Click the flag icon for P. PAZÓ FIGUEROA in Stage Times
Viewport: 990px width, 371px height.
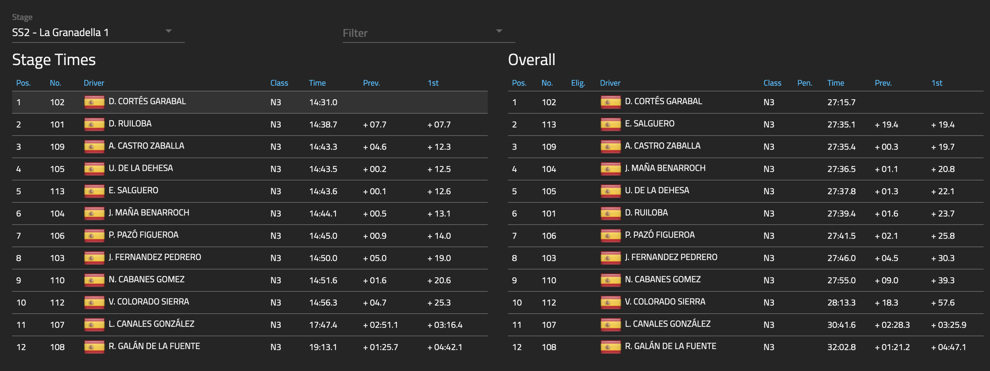click(94, 236)
